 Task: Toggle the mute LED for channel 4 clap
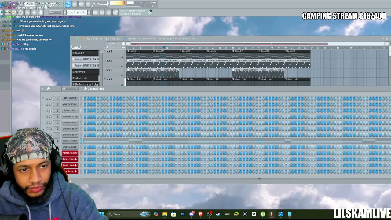point(43,117)
